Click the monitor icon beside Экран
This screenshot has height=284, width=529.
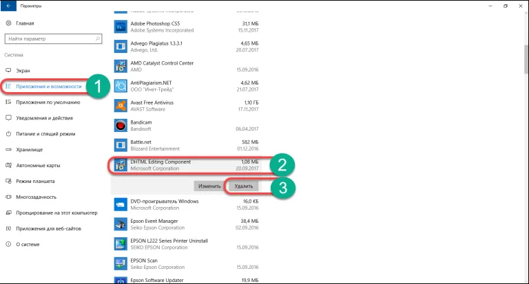coord(8,70)
